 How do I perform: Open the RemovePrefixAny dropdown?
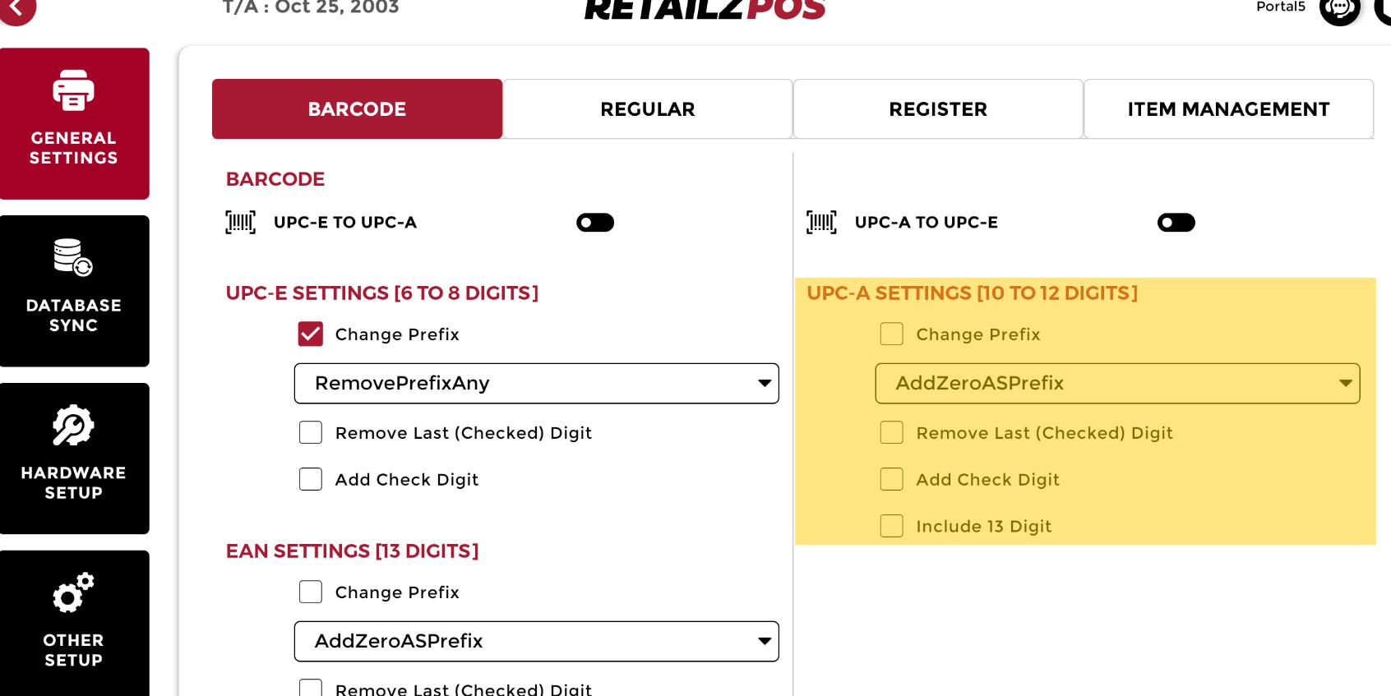[536, 384]
